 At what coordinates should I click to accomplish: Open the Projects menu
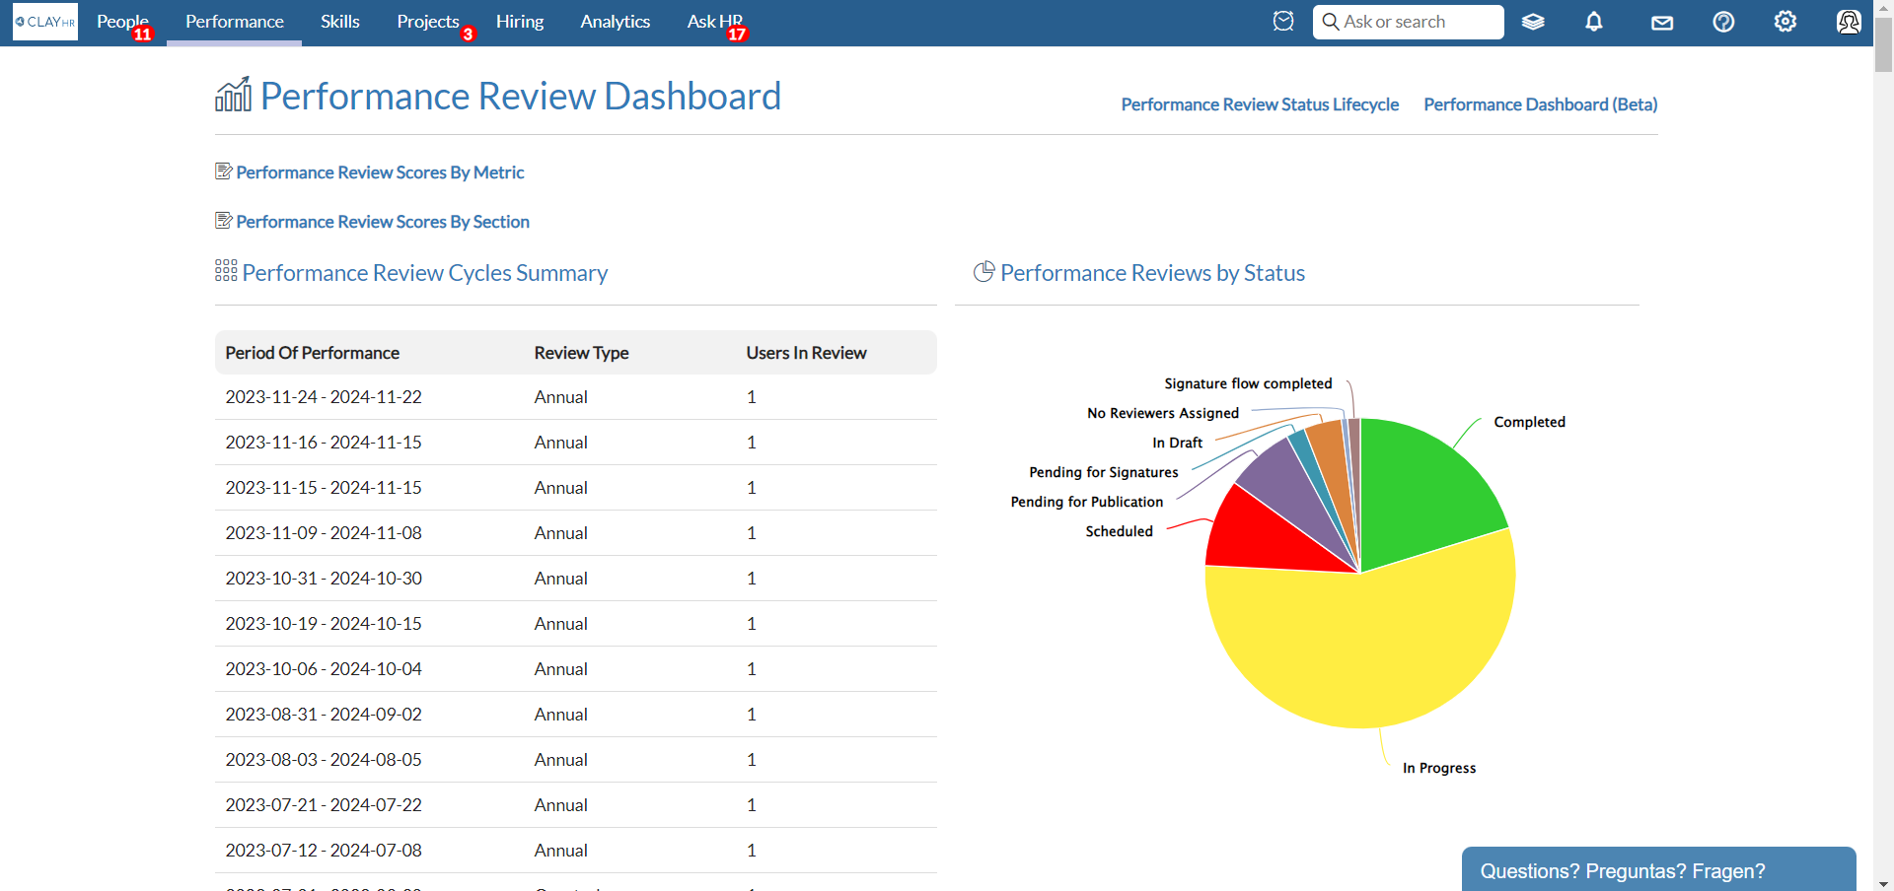pos(428,22)
